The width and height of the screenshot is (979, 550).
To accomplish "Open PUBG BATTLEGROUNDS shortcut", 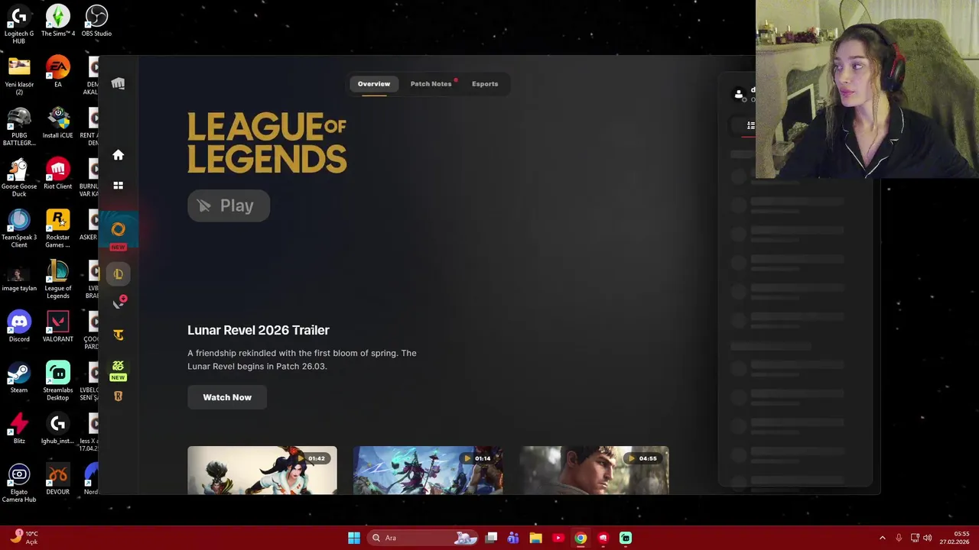I will [19, 127].
